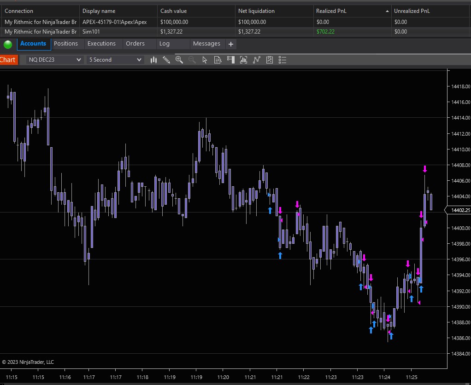Open the indicators icon in toolbar

[244, 60]
